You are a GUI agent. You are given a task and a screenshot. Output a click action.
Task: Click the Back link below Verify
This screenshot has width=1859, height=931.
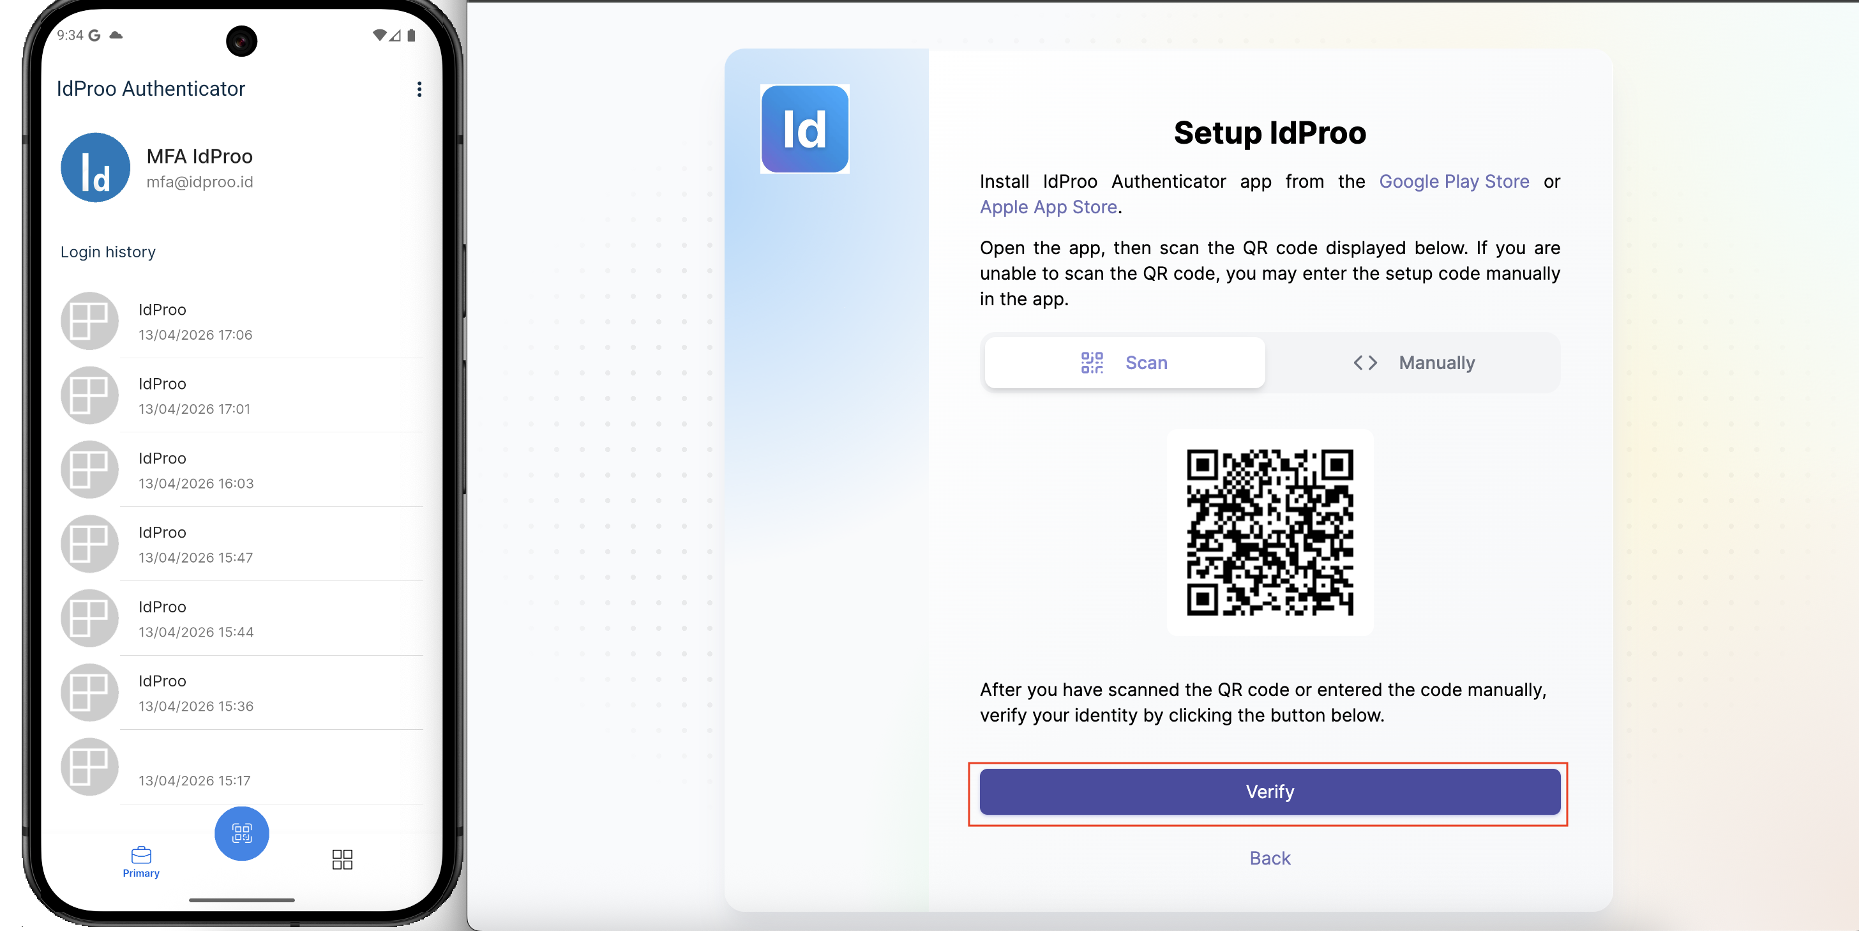(1269, 858)
